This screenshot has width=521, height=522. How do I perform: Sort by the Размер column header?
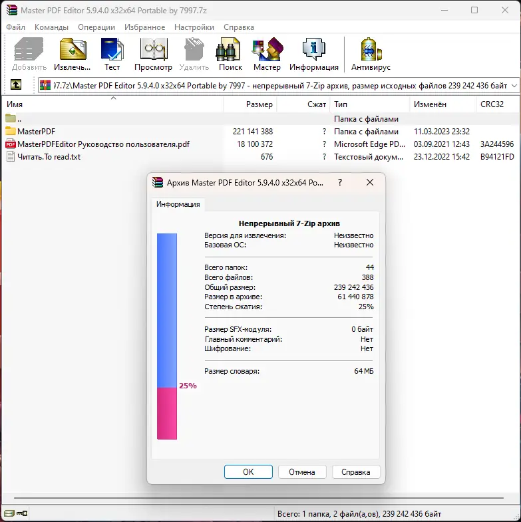coord(250,104)
